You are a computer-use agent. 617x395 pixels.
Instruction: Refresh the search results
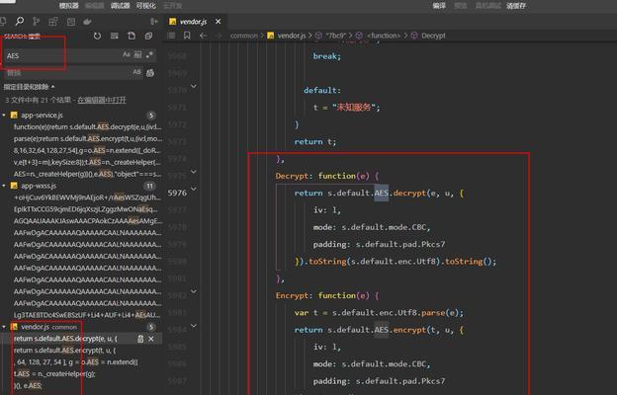click(x=97, y=36)
